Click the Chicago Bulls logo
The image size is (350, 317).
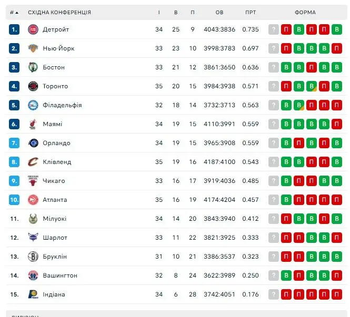[33, 181]
